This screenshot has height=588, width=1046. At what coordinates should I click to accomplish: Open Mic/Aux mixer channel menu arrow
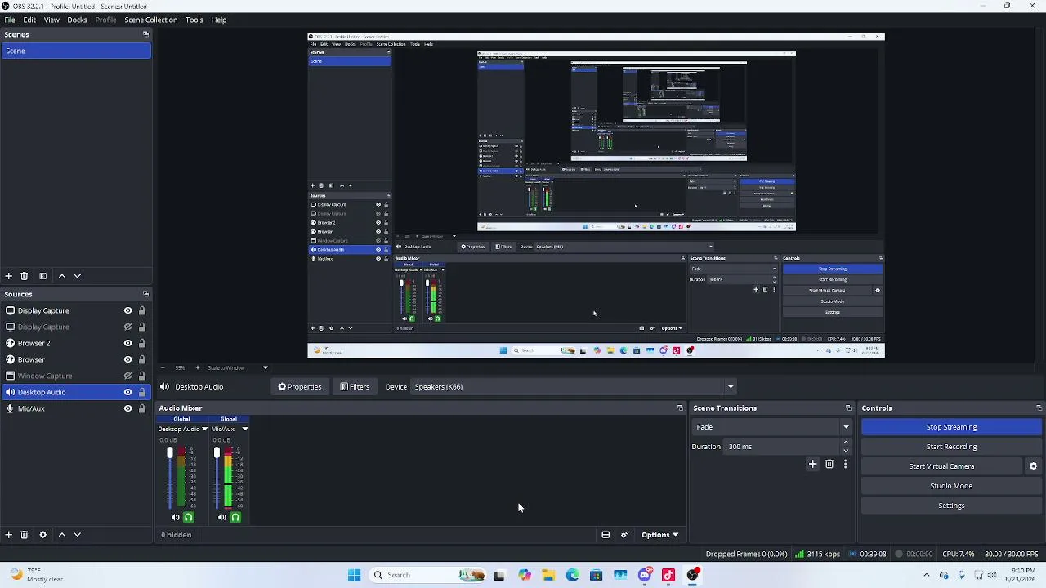click(x=244, y=429)
